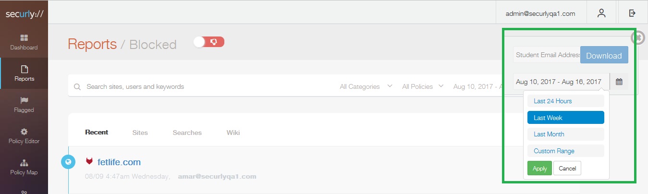648x194 pixels.
Task: Click the user profile icon
Action: (601, 13)
